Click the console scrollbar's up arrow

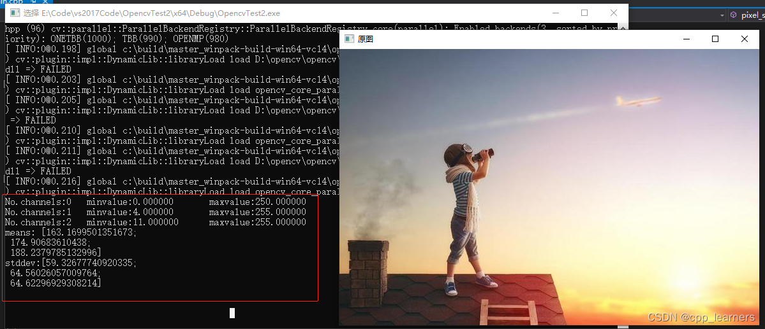(x=622, y=28)
